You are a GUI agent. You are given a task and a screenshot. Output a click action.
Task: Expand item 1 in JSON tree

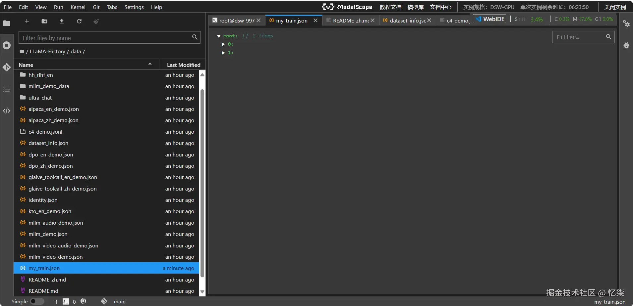click(223, 53)
